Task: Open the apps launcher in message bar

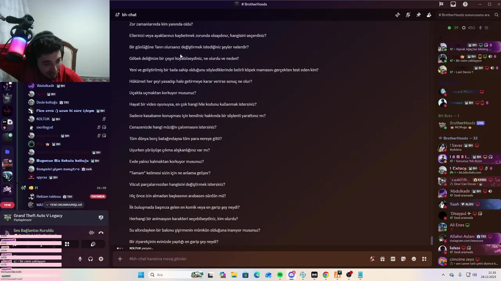Action: [424, 259]
